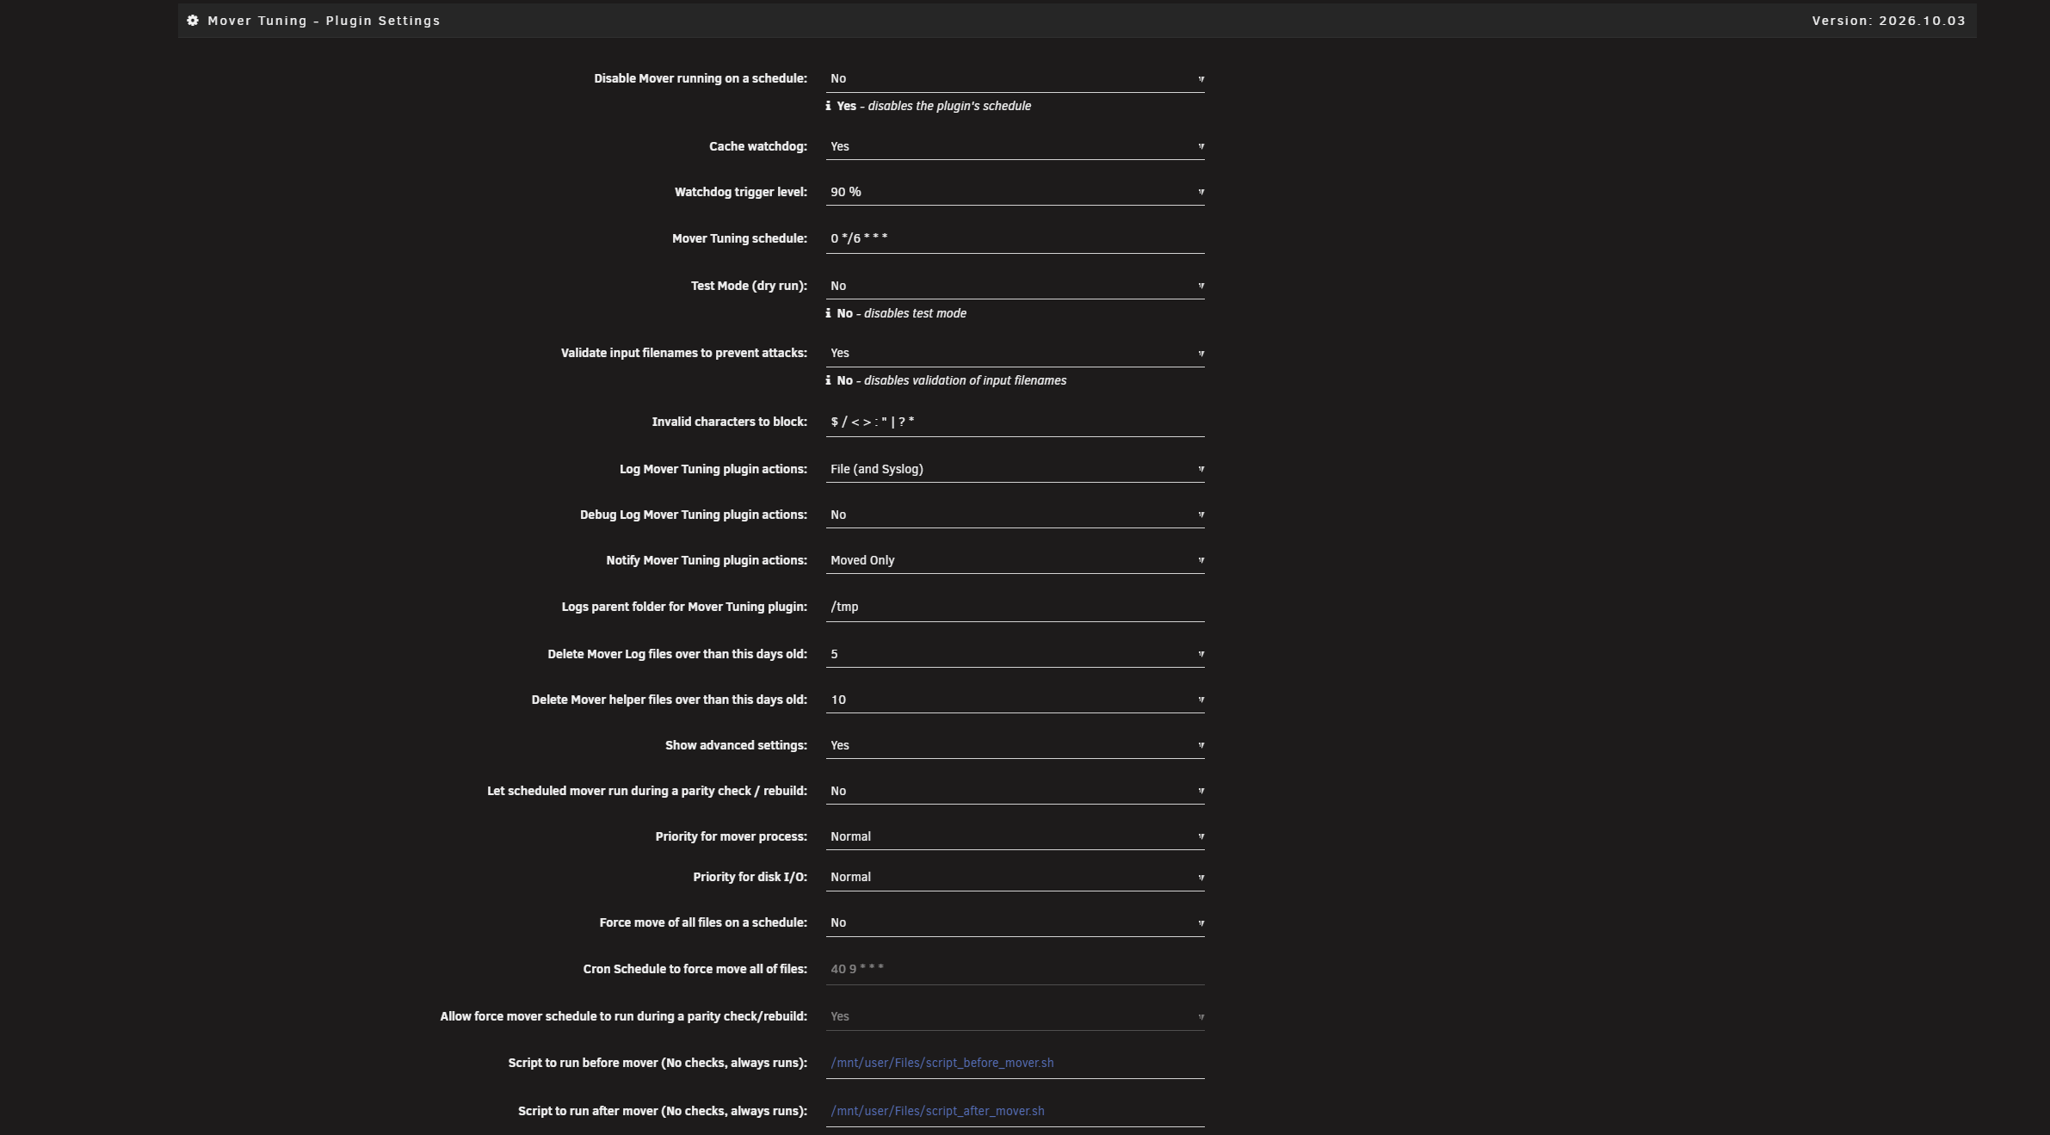Open the Cache watchdog dropdown

click(1015, 146)
